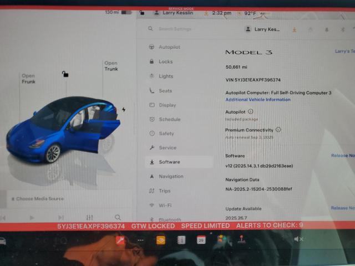The image size is (355, 266).
Task: Open the three-dots all apps launcher
Action: coord(140,240)
